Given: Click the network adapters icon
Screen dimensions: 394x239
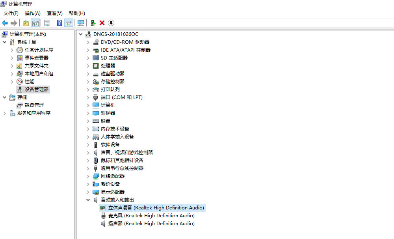Looking at the screenshot, I should (96, 176).
